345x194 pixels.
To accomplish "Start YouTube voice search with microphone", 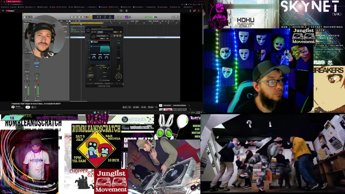I will pyautogui.click(x=126, y=11).
